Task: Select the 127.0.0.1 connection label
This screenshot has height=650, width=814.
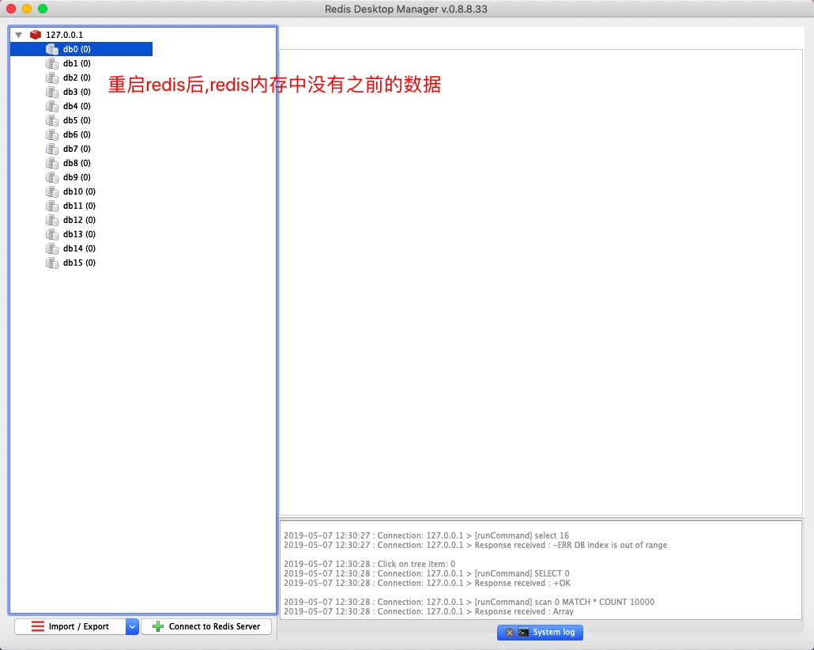Action: tap(64, 35)
